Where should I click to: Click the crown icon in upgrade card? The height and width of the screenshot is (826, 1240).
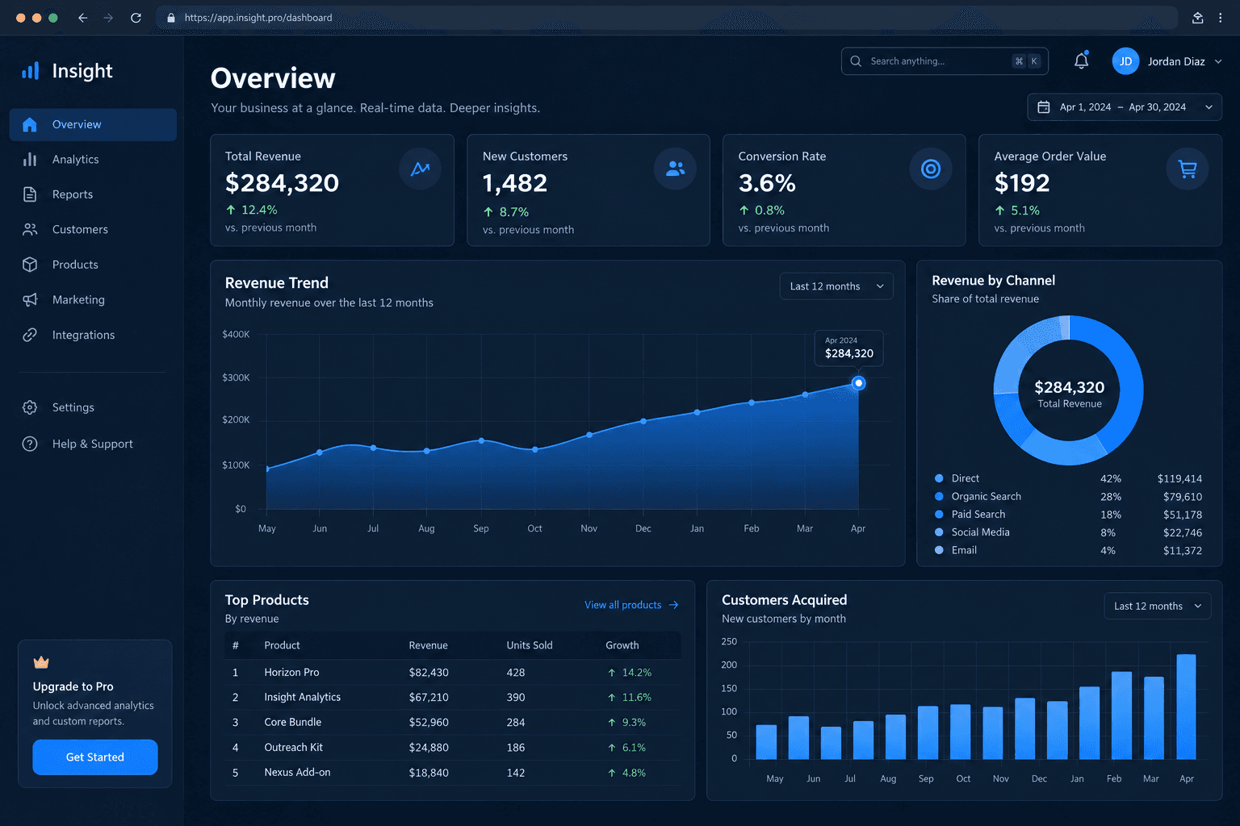tap(41, 662)
